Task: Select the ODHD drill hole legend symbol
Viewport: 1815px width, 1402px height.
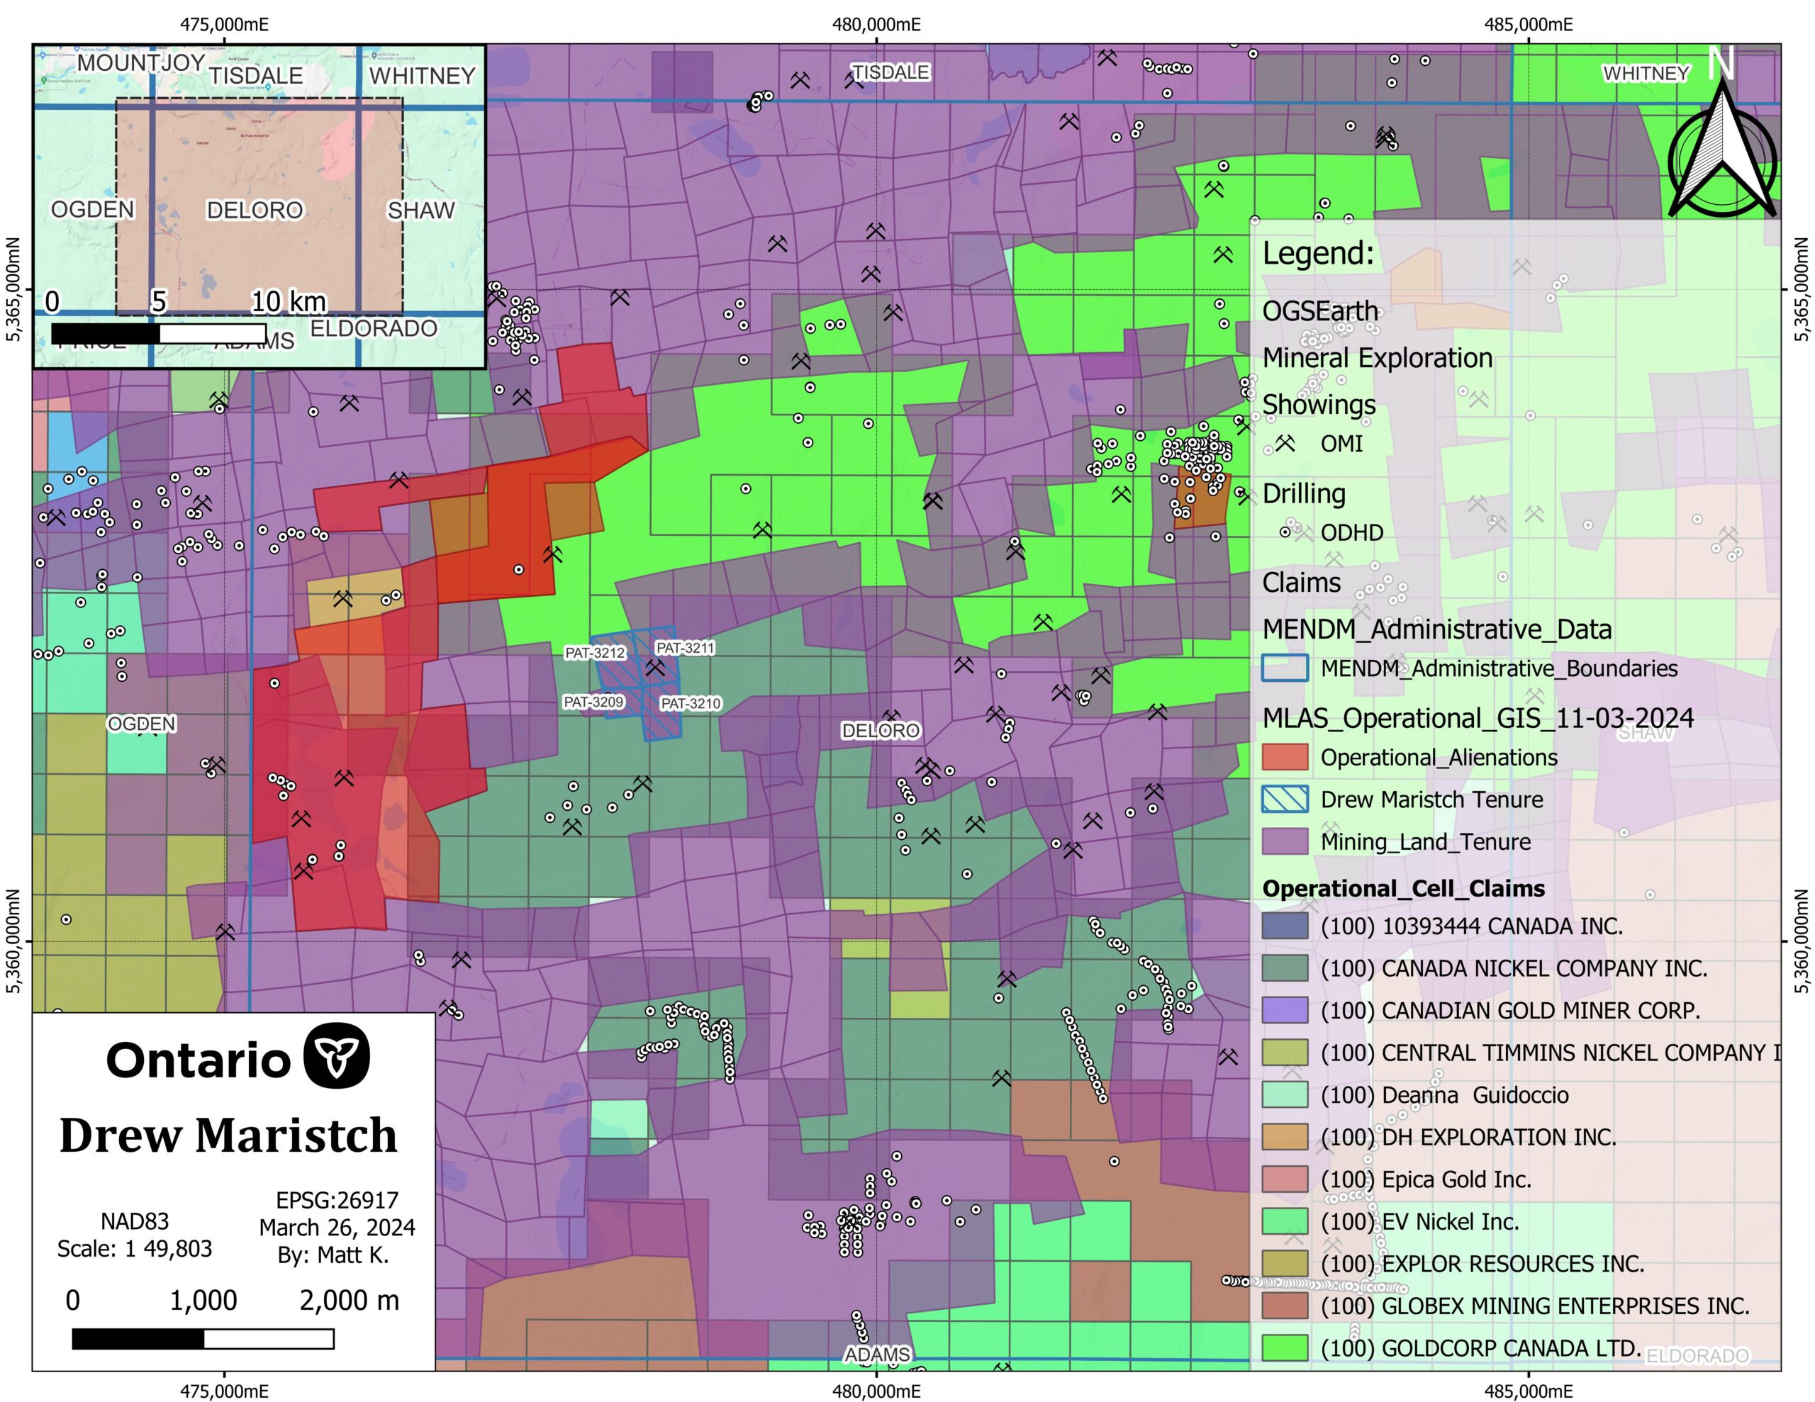Action: tap(1285, 532)
